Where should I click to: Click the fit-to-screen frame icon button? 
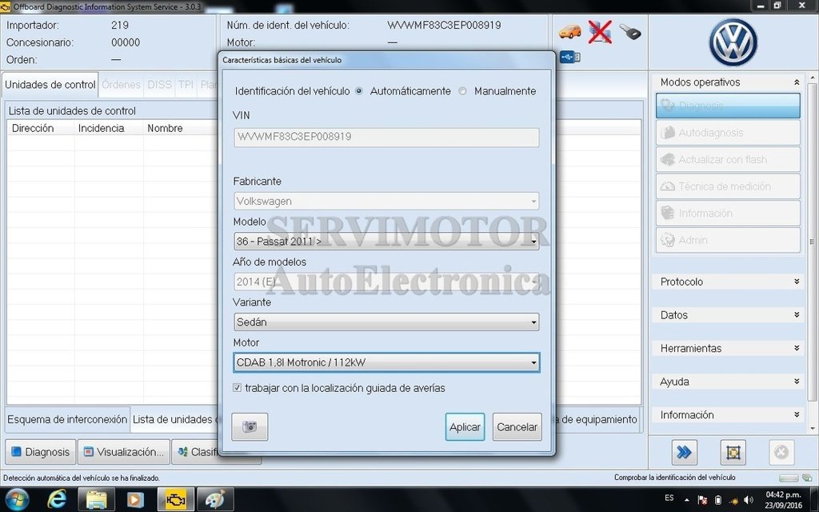click(x=733, y=452)
